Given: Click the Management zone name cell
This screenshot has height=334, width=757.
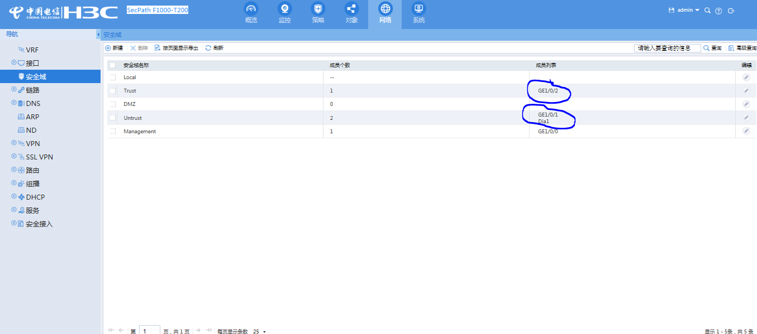Looking at the screenshot, I should click(x=140, y=132).
